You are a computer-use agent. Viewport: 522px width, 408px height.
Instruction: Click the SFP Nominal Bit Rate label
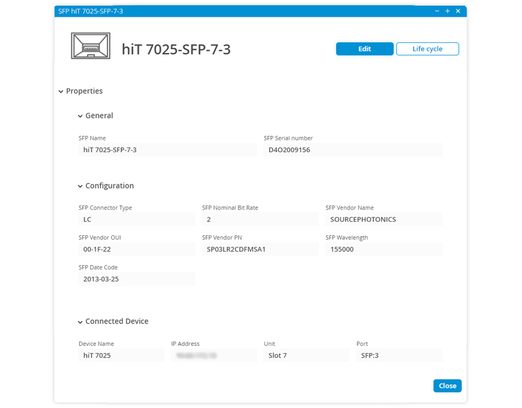pos(230,208)
